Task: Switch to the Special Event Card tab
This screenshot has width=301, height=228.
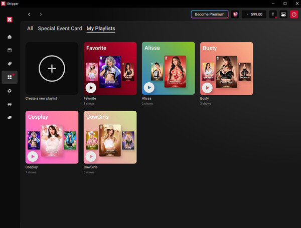Action: [60, 29]
